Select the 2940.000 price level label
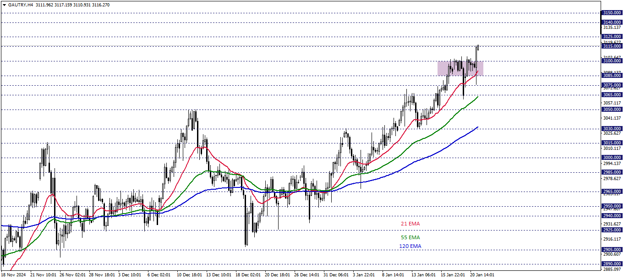The width and height of the screenshot is (624, 280). (x=612, y=216)
